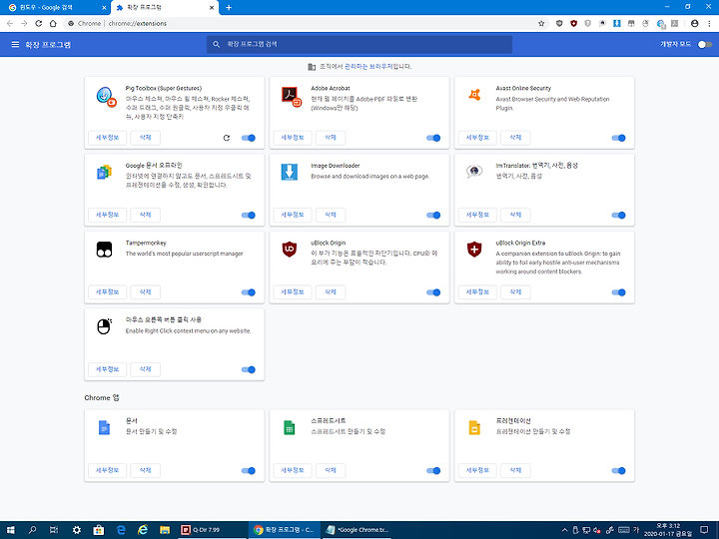Disable Tampermonkey extension

(x=249, y=292)
